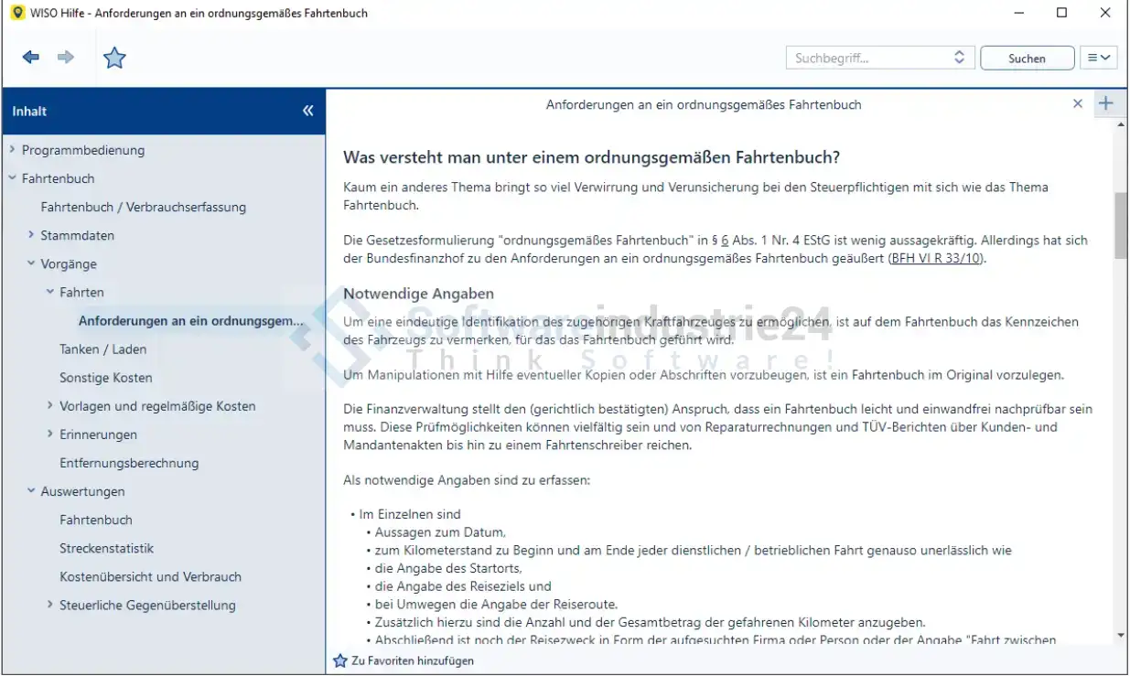Image resolution: width=1130 pixels, height=676 pixels.
Task: Open the BFH VI R 33/10 link
Action: point(937,258)
